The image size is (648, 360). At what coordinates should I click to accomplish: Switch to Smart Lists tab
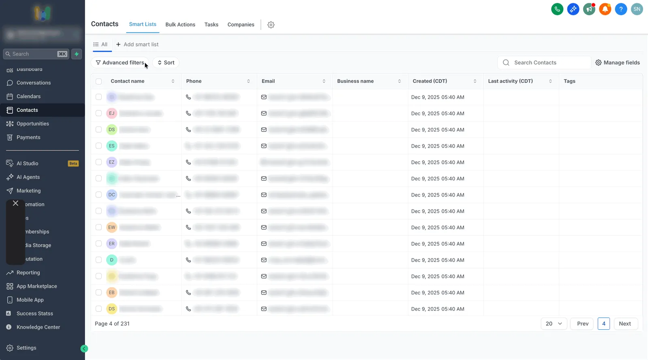143,24
